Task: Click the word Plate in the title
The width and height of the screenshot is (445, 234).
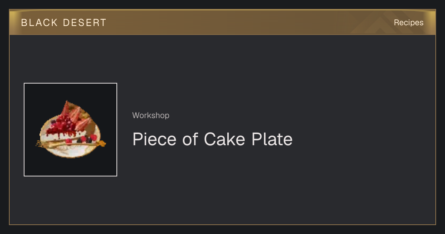Action: click(x=272, y=139)
